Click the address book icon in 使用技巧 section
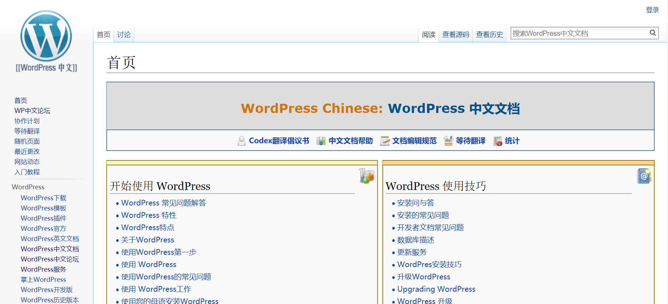The image size is (668, 304). 644,176
